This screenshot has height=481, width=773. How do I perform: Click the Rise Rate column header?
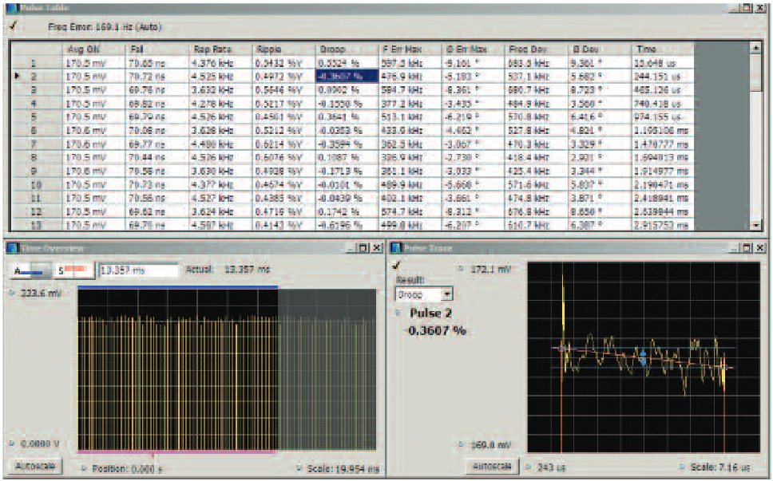click(x=212, y=49)
